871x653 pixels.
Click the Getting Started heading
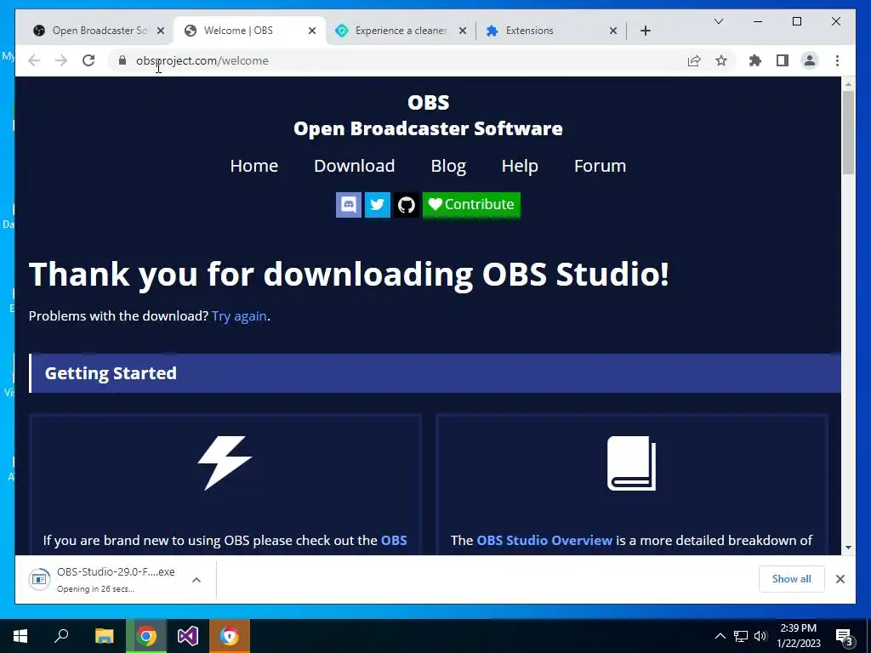[111, 373]
